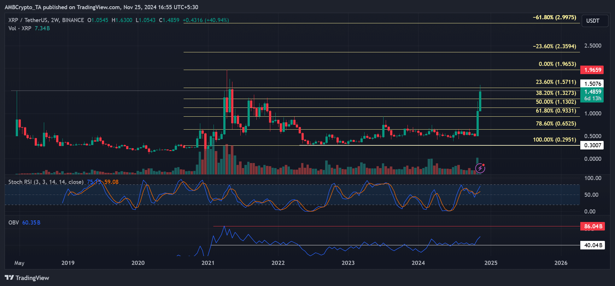Click the 100.00 Stoch RSI scale value
The width and height of the screenshot is (615, 286).
pyautogui.click(x=593, y=178)
